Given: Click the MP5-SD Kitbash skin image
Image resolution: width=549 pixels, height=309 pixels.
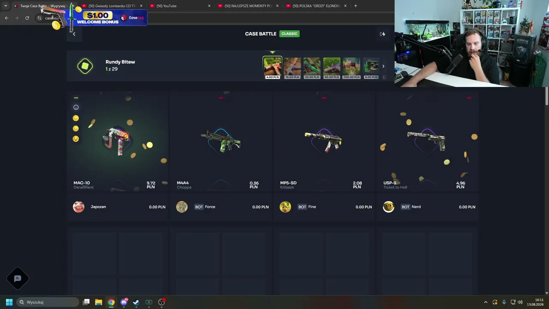Looking at the screenshot, I should coord(323,141).
